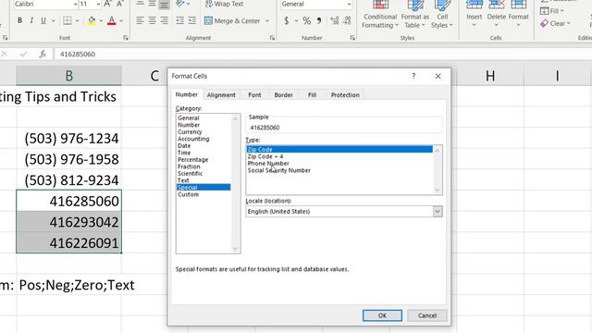
Task: Click the Orientation icon
Action: [180, 4]
